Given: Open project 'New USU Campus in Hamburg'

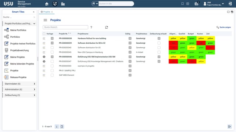Looking at the screenshot, I should tap(90, 52).
